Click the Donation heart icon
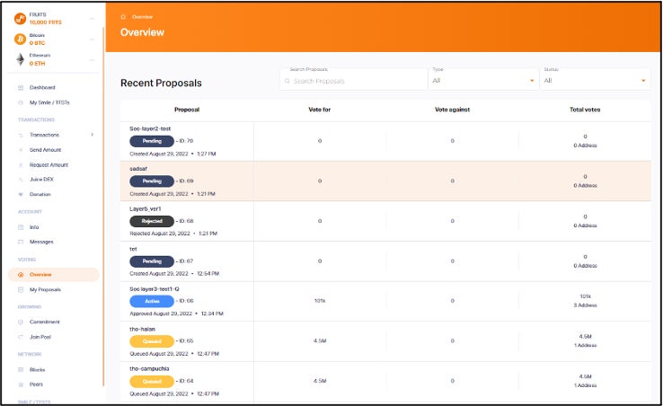The width and height of the screenshot is (663, 406). 21,195
